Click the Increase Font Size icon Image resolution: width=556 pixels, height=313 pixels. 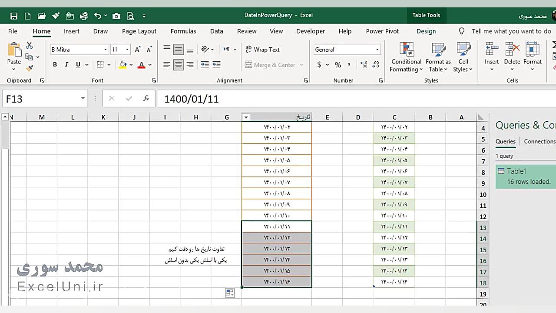(138, 50)
